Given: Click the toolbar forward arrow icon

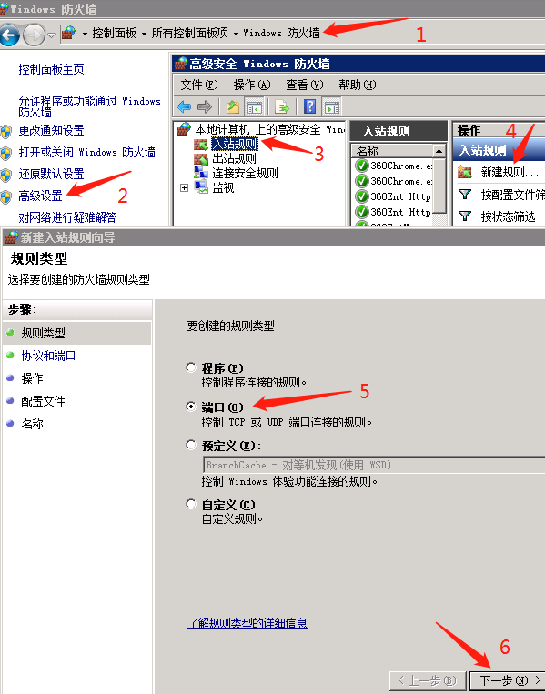Looking at the screenshot, I should pyautogui.click(x=204, y=106).
